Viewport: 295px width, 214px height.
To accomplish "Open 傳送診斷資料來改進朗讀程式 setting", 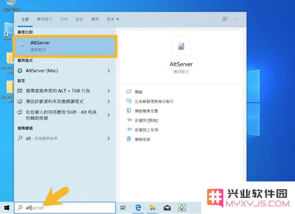I will click(x=55, y=102).
